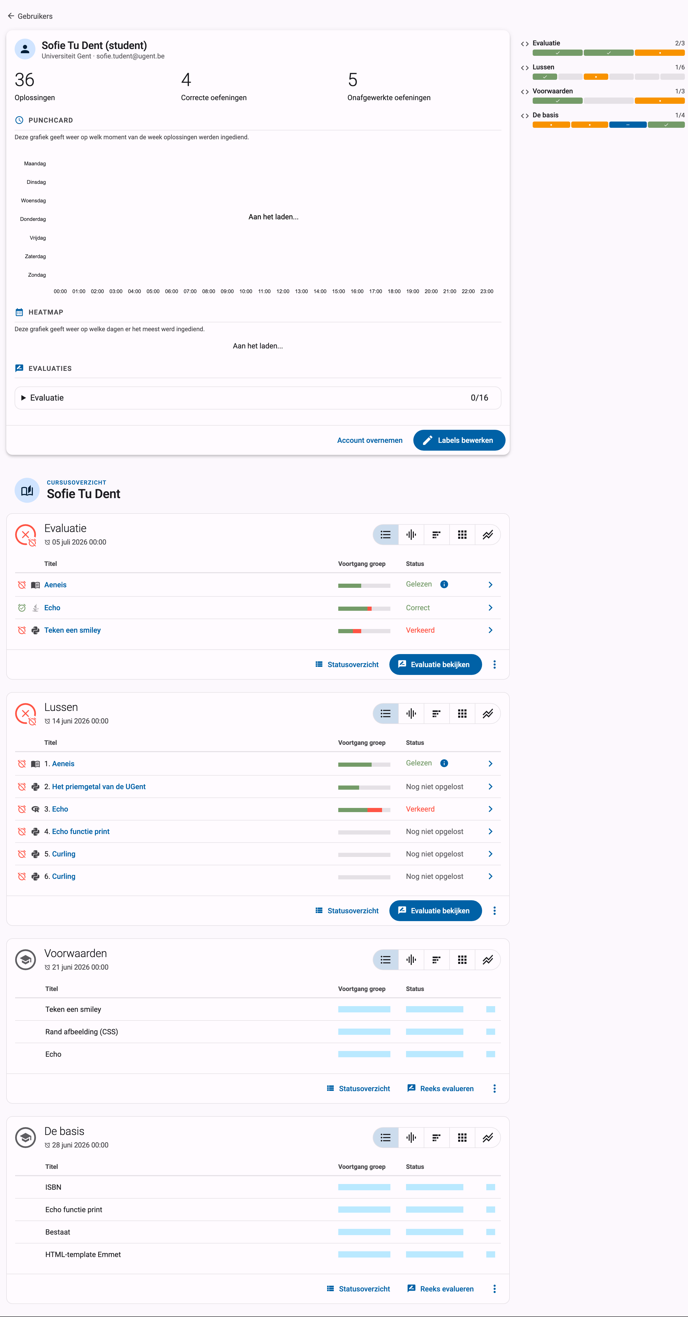Viewport: 688px width, 1317px height.
Task: Click the missed-deadline alarm icon in the '6. Curling' row
Action: click(x=22, y=876)
